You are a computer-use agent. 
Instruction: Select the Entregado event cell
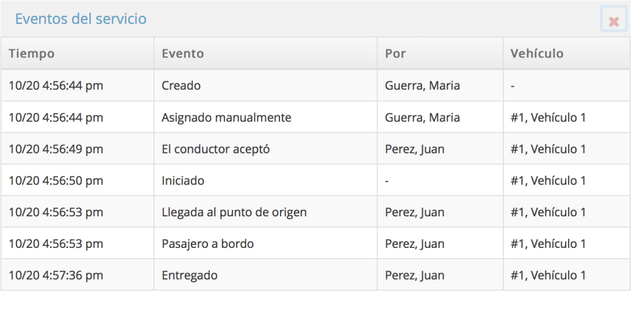coord(189,276)
